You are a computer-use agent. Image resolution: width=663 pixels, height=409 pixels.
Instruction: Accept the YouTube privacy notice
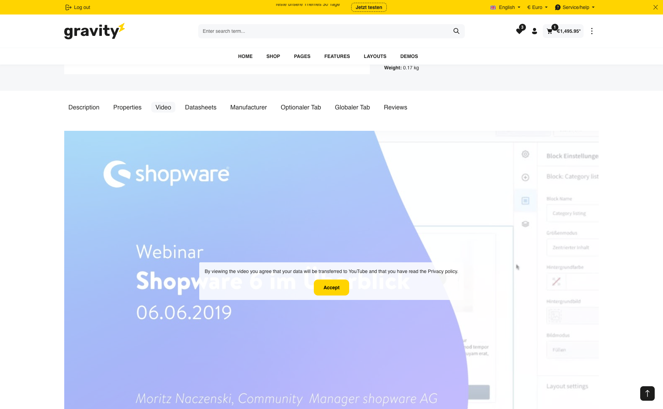[x=331, y=288]
